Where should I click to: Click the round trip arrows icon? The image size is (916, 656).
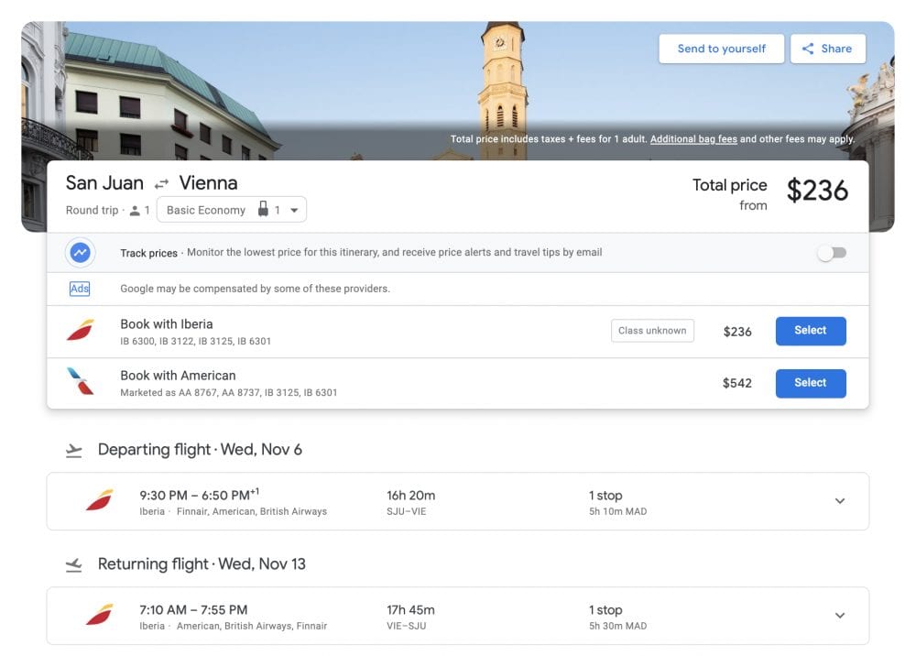[161, 184]
